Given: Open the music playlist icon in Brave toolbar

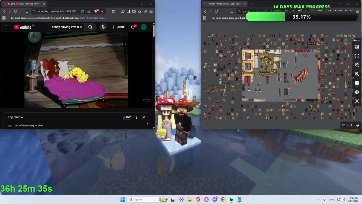Looking at the screenshot, I should (x=123, y=11).
